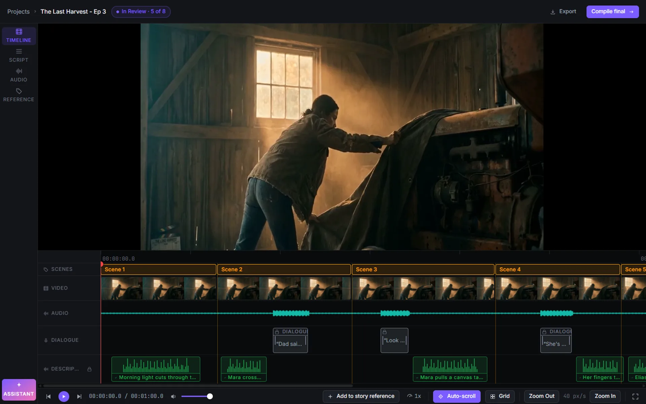Switch to the Script panel
The height and width of the screenshot is (404, 646).
pyautogui.click(x=19, y=56)
